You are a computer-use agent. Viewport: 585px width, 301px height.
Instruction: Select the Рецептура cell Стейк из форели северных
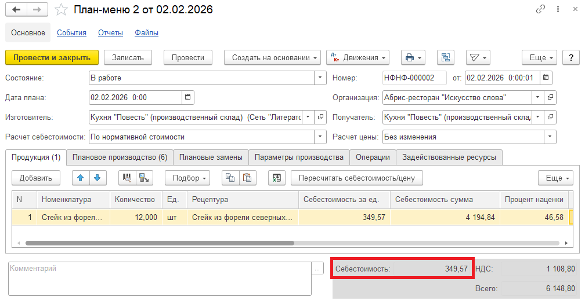243,217
